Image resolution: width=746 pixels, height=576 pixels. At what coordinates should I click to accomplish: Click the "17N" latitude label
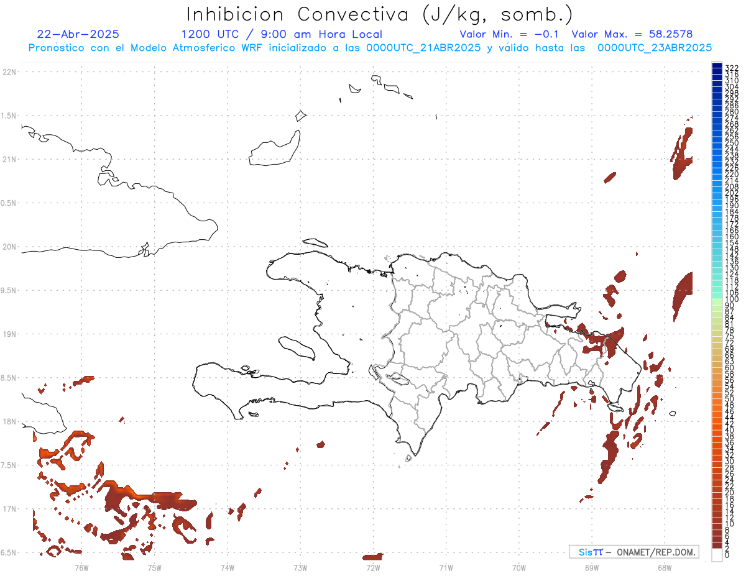(x=9, y=510)
